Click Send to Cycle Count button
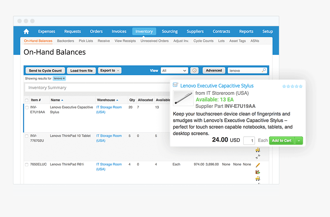 pyautogui.click(x=45, y=71)
